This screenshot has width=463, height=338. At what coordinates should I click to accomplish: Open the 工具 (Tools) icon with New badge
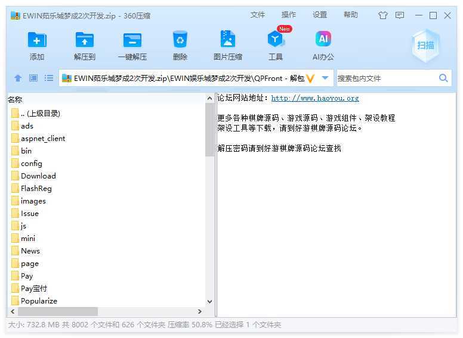[x=276, y=38]
